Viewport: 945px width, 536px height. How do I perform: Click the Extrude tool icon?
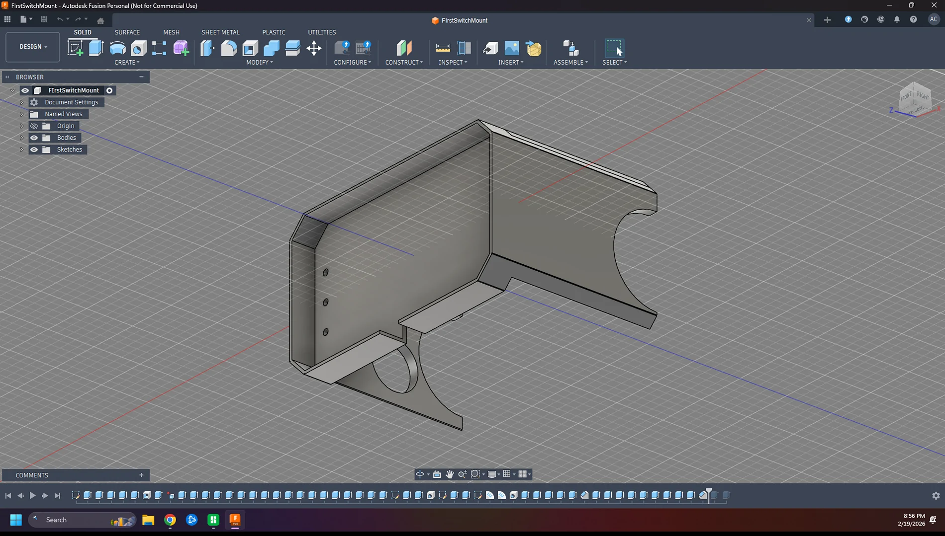96,48
